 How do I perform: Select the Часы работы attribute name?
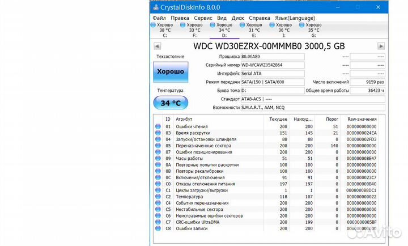coord(189,158)
